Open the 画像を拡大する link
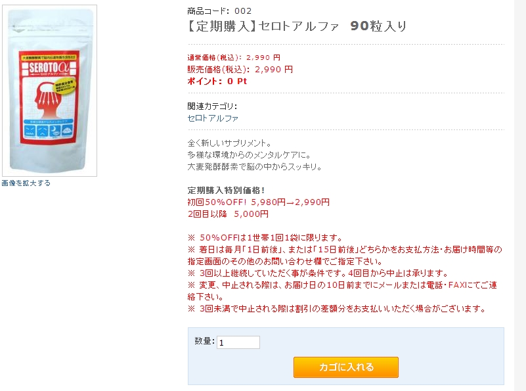This screenshot has width=526, height=391. (26, 183)
